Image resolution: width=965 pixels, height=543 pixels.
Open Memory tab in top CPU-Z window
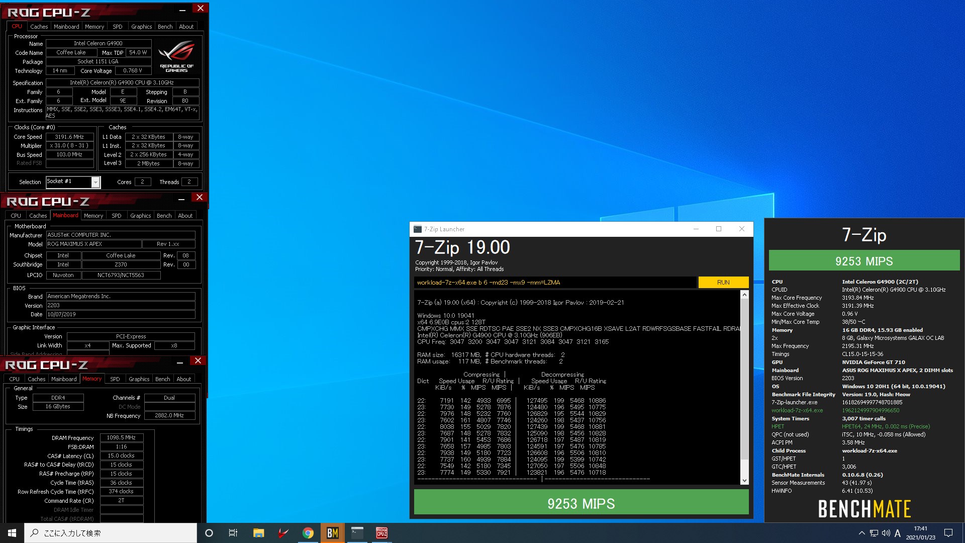(94, 27)
